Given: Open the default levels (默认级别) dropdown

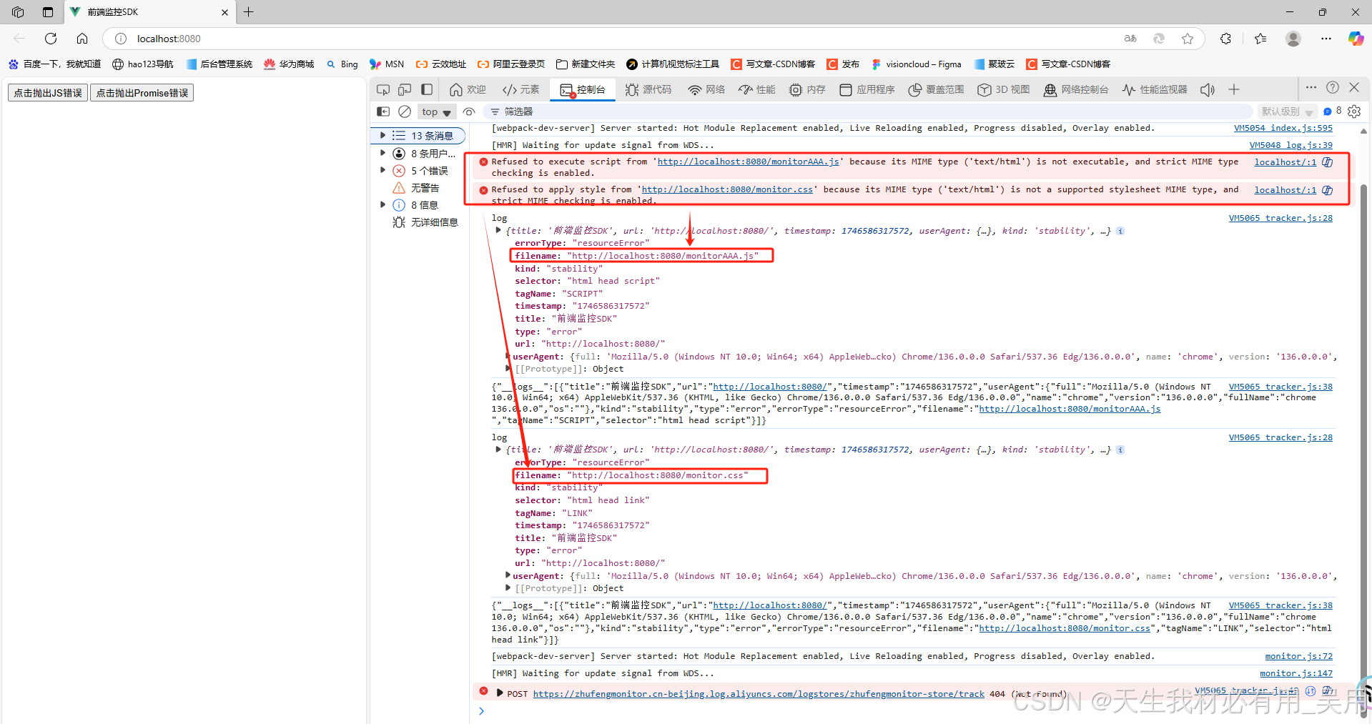Looking at the screenshot, I should (1287, 111).
